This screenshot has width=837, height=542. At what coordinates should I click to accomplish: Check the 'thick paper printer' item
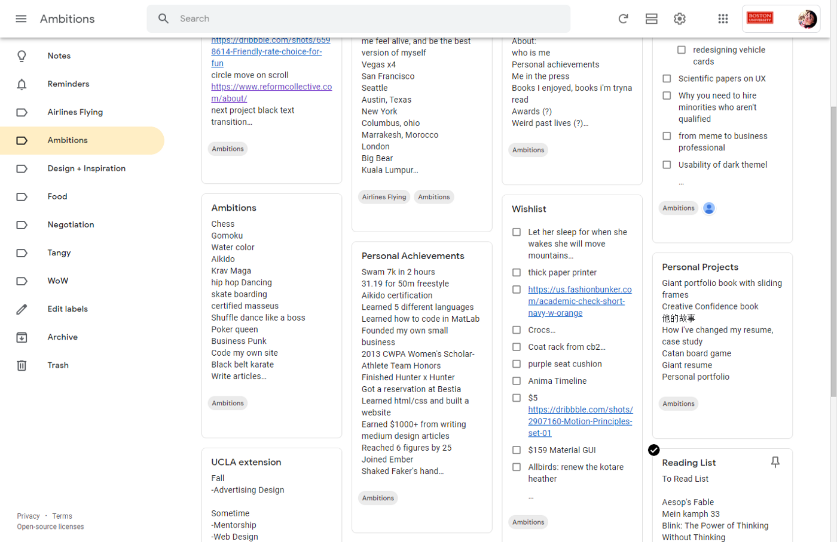tap(517, 273)
